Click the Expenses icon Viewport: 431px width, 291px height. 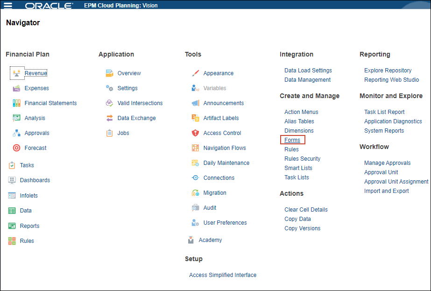tap(17, 88)
